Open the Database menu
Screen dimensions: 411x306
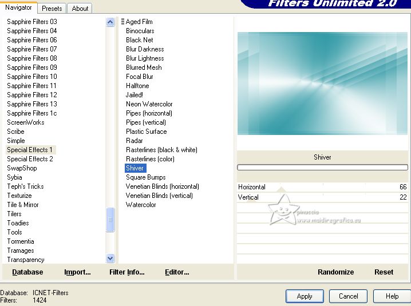click(27, 272)
